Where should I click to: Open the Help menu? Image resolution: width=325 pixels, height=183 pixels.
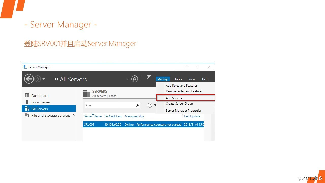[205, 79]
